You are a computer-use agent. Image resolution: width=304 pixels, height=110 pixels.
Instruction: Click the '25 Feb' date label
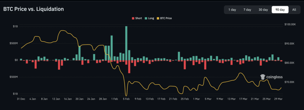tap(185, 99)
